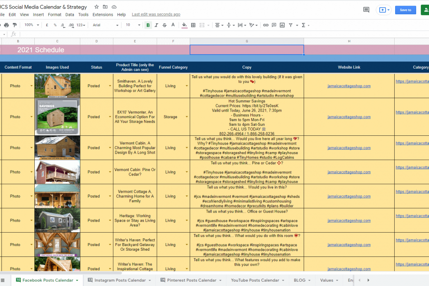Toggle italic formatting
429x286 pixels.
coord(156,25)
